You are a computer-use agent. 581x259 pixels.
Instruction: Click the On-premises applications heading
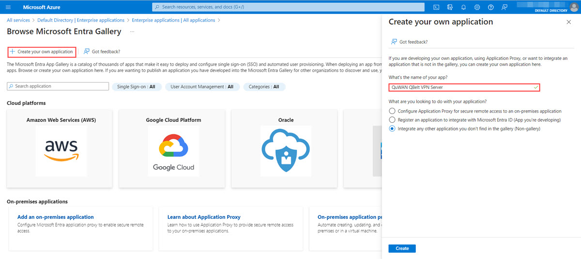click(x=37, y=201)
